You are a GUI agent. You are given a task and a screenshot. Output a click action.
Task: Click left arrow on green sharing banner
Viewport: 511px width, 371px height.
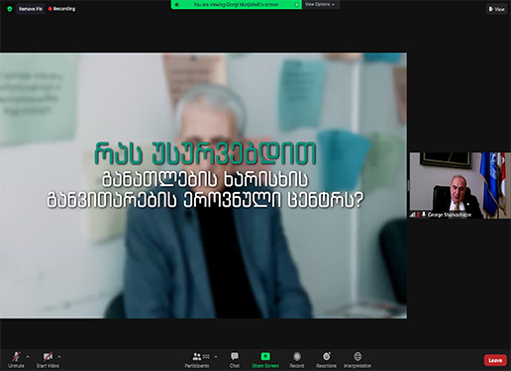coord(176,4)
